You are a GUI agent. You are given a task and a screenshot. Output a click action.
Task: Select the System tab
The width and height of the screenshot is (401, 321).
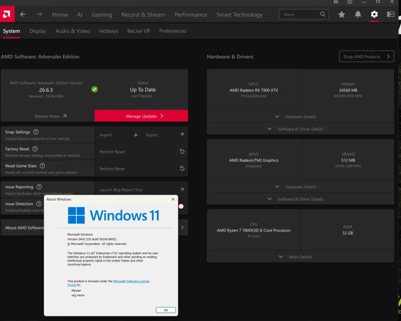11,31
